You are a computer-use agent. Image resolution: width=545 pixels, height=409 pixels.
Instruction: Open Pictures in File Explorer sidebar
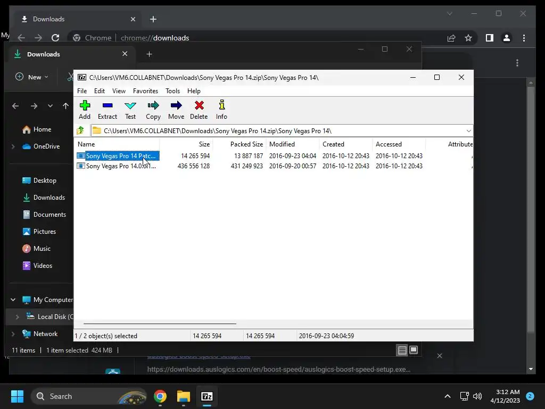(x=39, y=232)
